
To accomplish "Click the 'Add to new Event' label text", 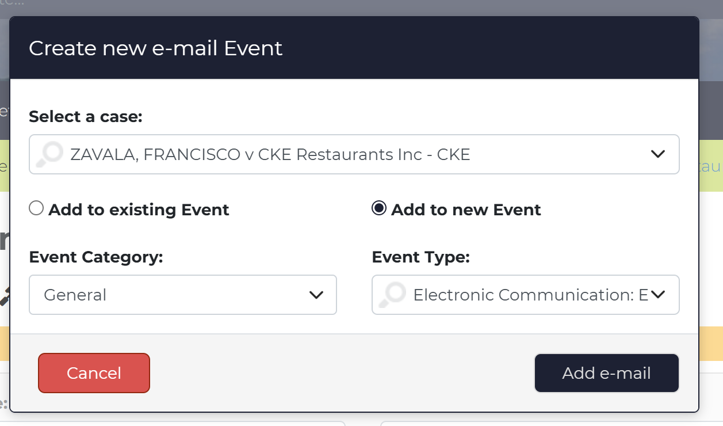I will (466, 210).
